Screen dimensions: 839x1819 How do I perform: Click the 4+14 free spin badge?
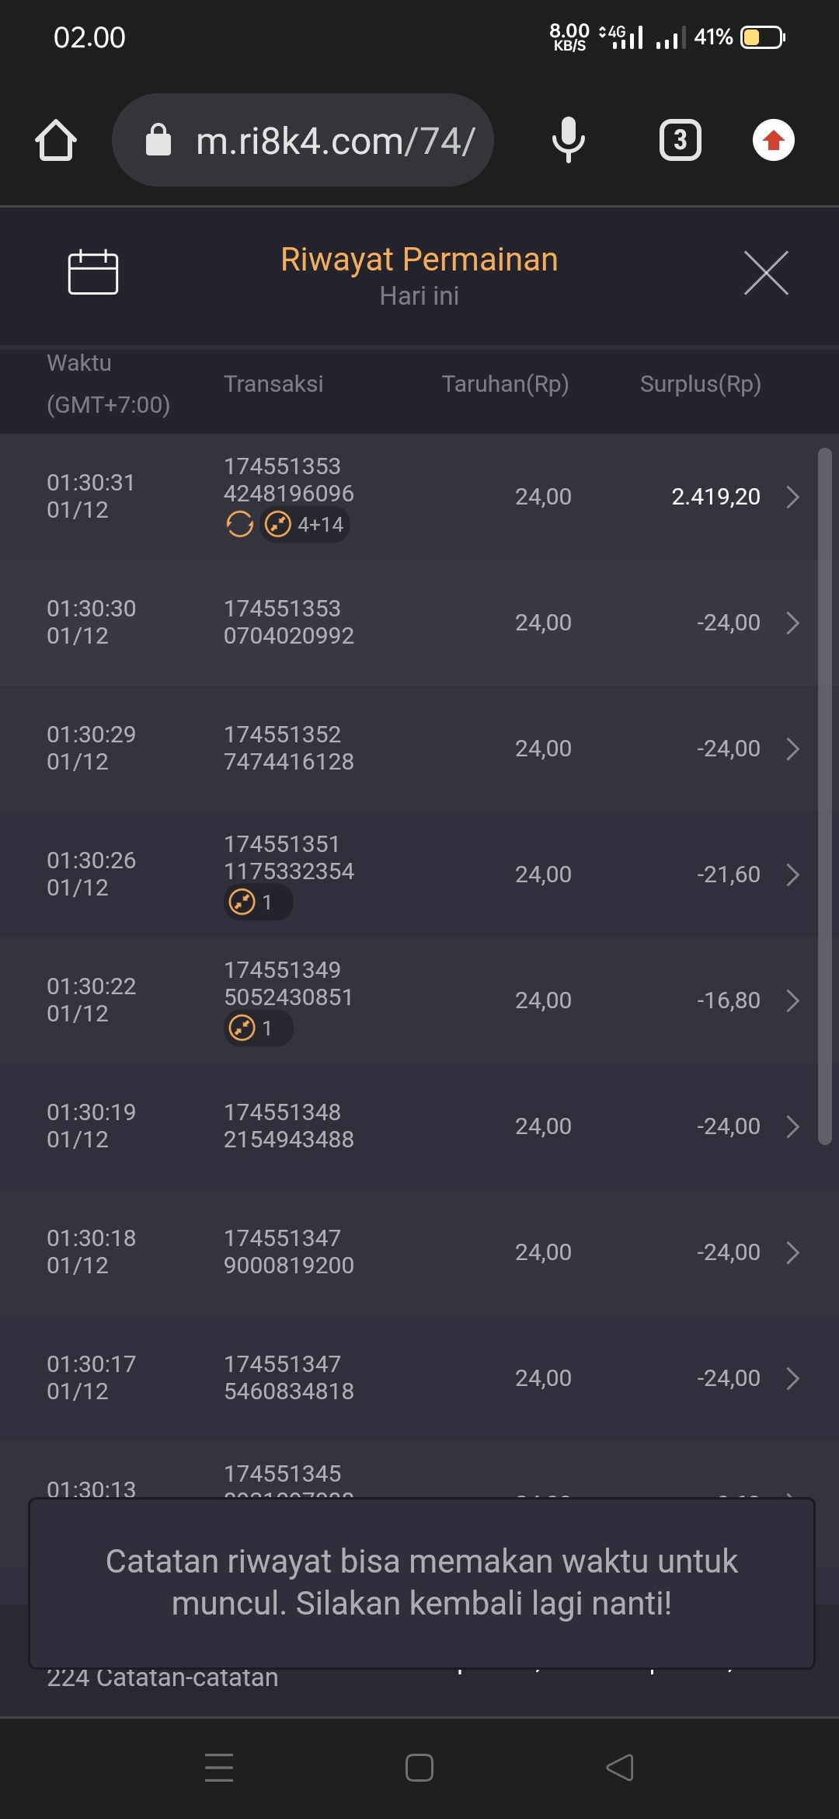[x=305, y=525]
